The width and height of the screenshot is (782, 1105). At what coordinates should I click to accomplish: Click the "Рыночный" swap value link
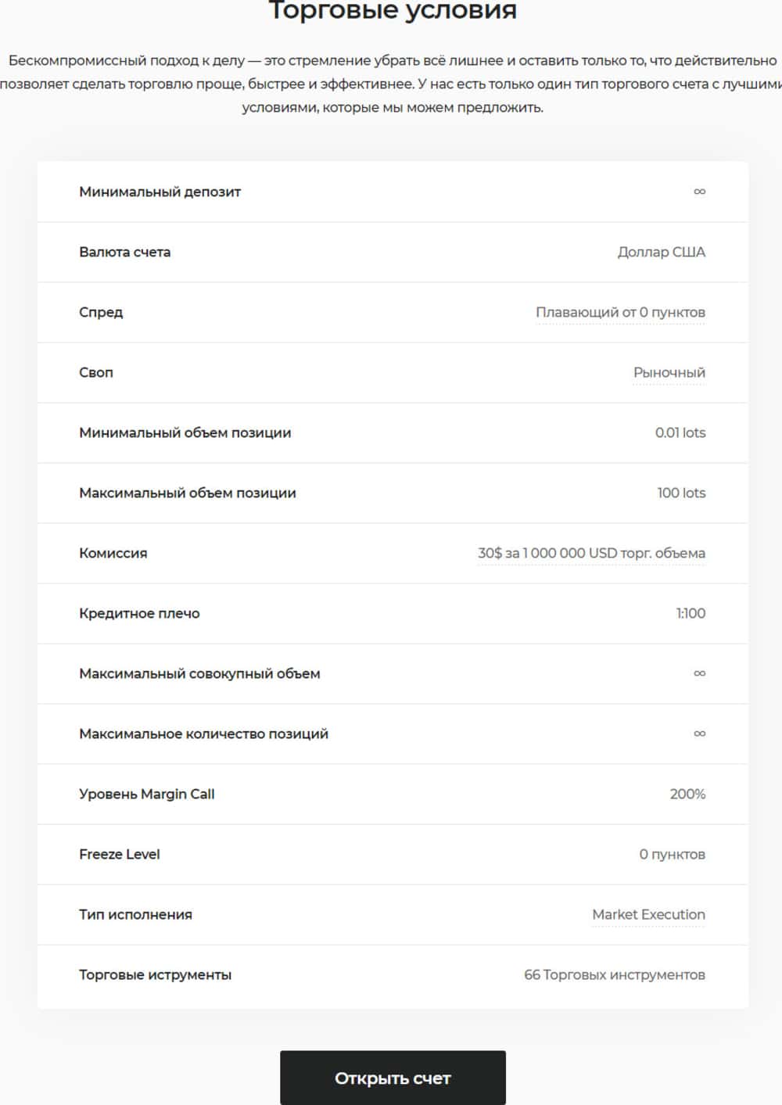[x=669, y=372]
